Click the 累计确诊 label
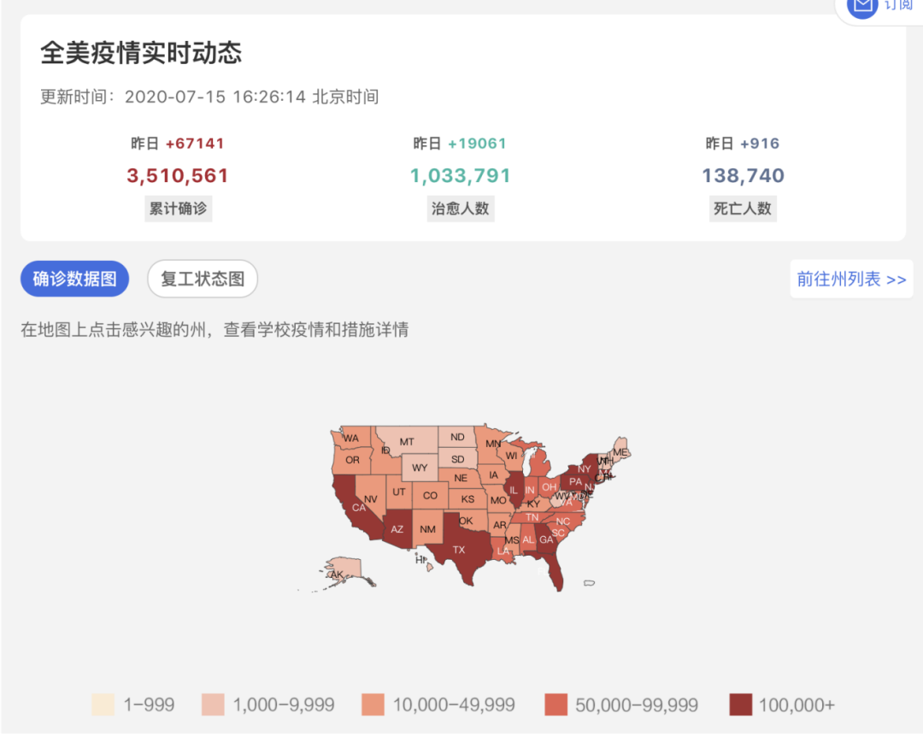 pos(178,208)
